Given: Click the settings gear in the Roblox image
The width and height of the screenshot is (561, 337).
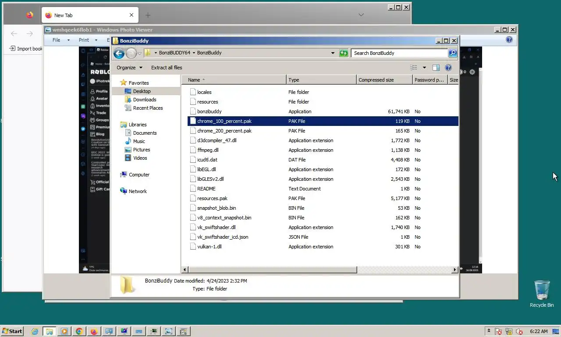Looking at the screenshot, I should 472,72.
